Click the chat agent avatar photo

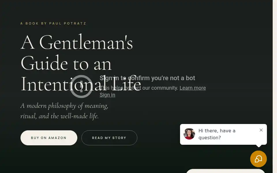coord(189,134)
